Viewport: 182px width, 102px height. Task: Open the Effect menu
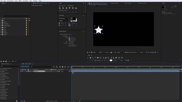[x=20, y=1]
